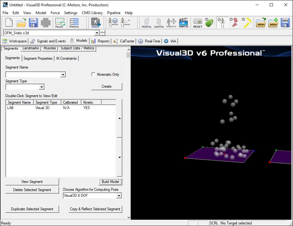Click the new blank workspace icon

click(9, 23)
